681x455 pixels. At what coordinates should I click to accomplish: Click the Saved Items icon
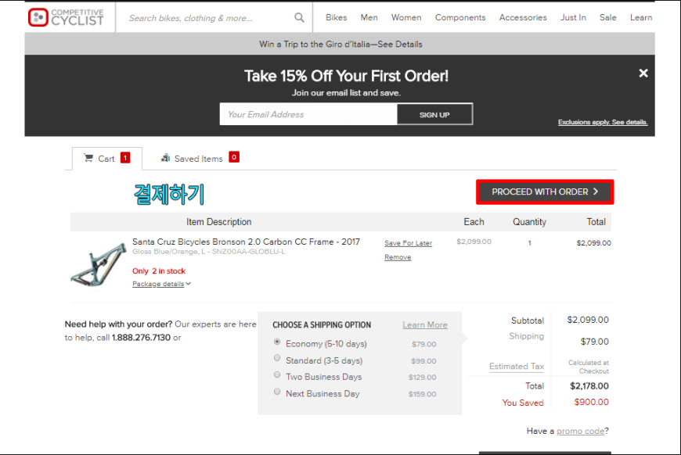[165, 158]
